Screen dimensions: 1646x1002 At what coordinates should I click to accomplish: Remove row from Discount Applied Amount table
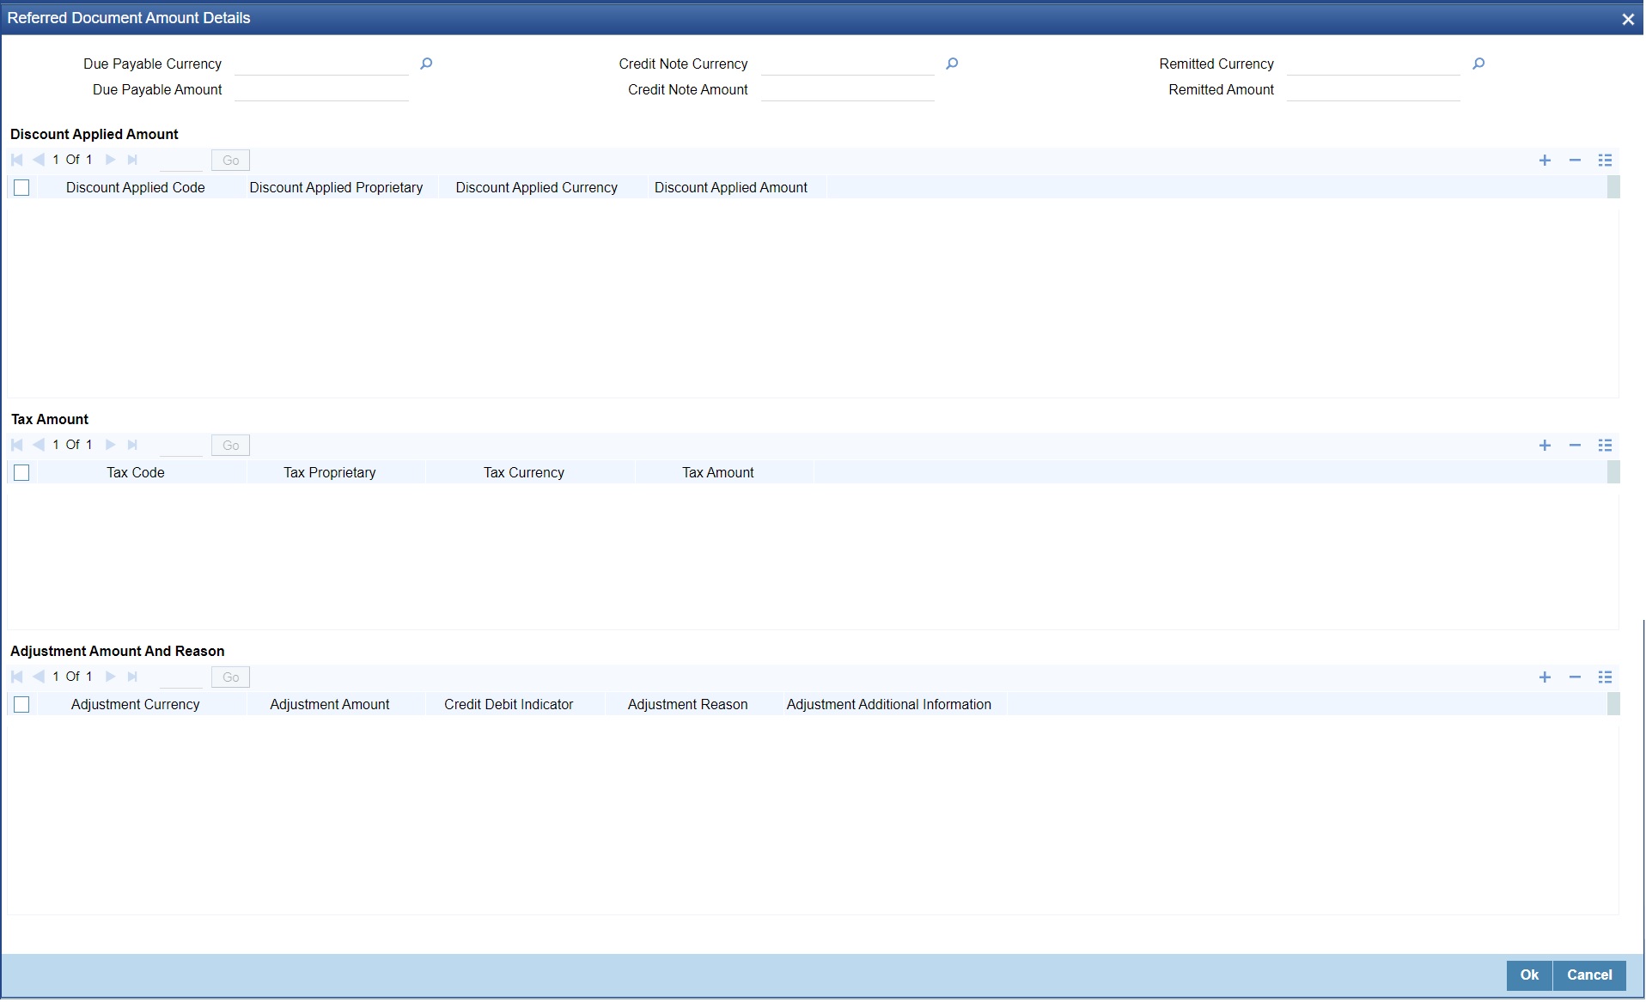coord(1575,161)
